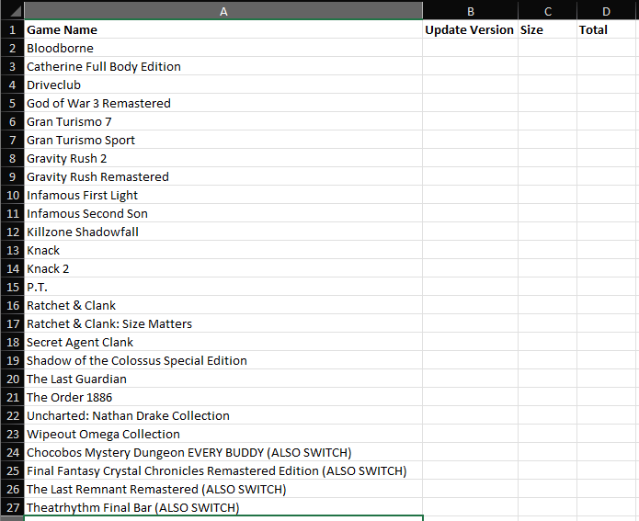Click the Update Version cell for Bloodborne
This screenshot has height=521, width=639.
pos(470,48)
